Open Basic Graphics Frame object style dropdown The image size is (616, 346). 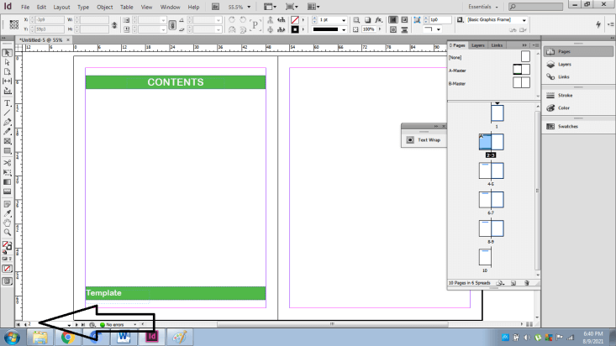[x=524, y=20]
